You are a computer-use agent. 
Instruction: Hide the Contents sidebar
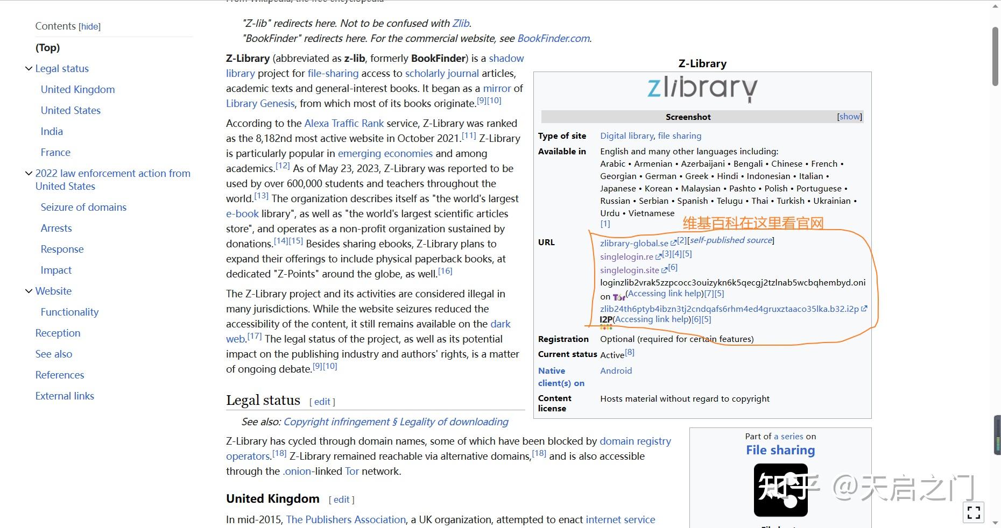pos(90,26)
